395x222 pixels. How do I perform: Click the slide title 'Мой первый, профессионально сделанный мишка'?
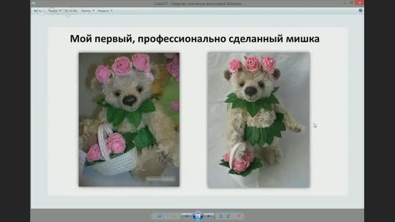194,39
